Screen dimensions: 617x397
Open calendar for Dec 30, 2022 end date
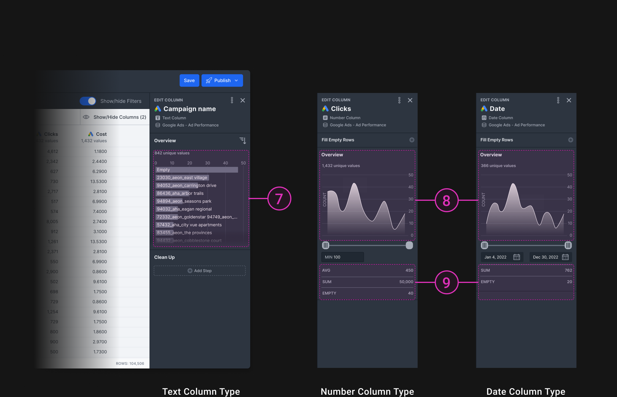tap(565, 257)
